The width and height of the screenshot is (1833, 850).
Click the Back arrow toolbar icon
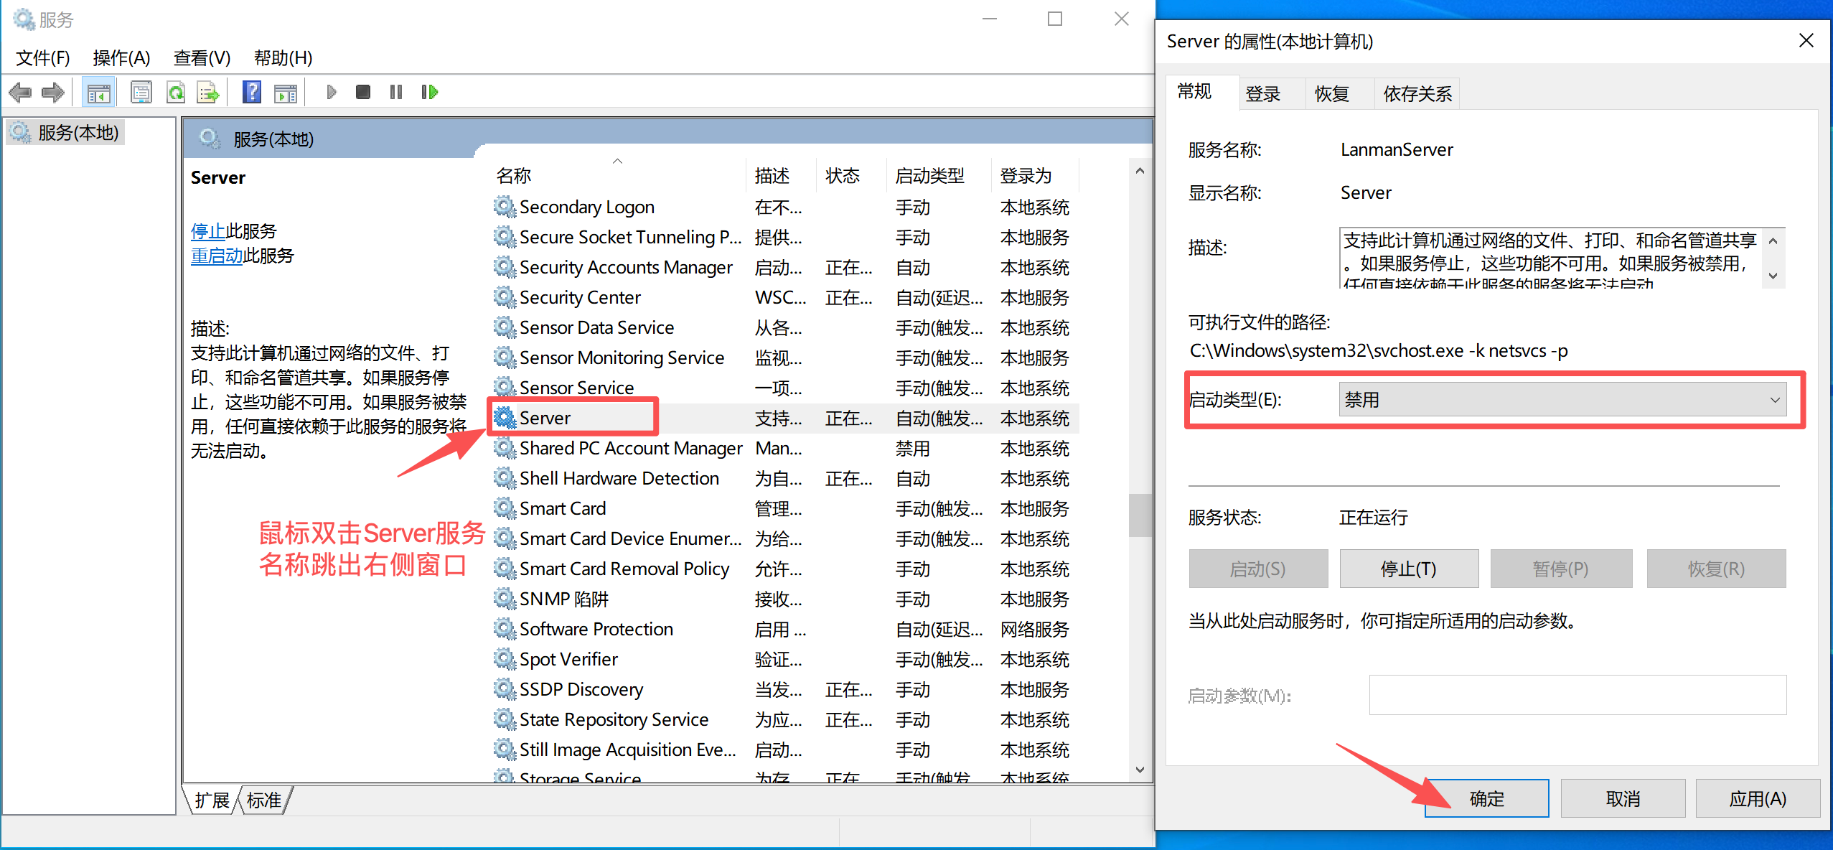coord(20,92)
